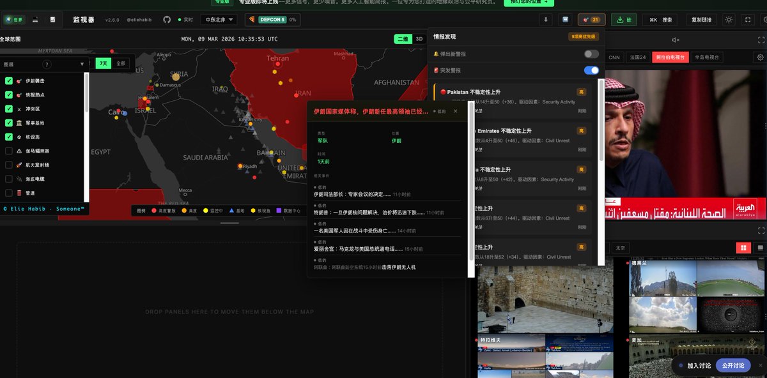Click the download arrow icon in header
This screenshot has height=378, width=767.
click(x=545, y=20)
